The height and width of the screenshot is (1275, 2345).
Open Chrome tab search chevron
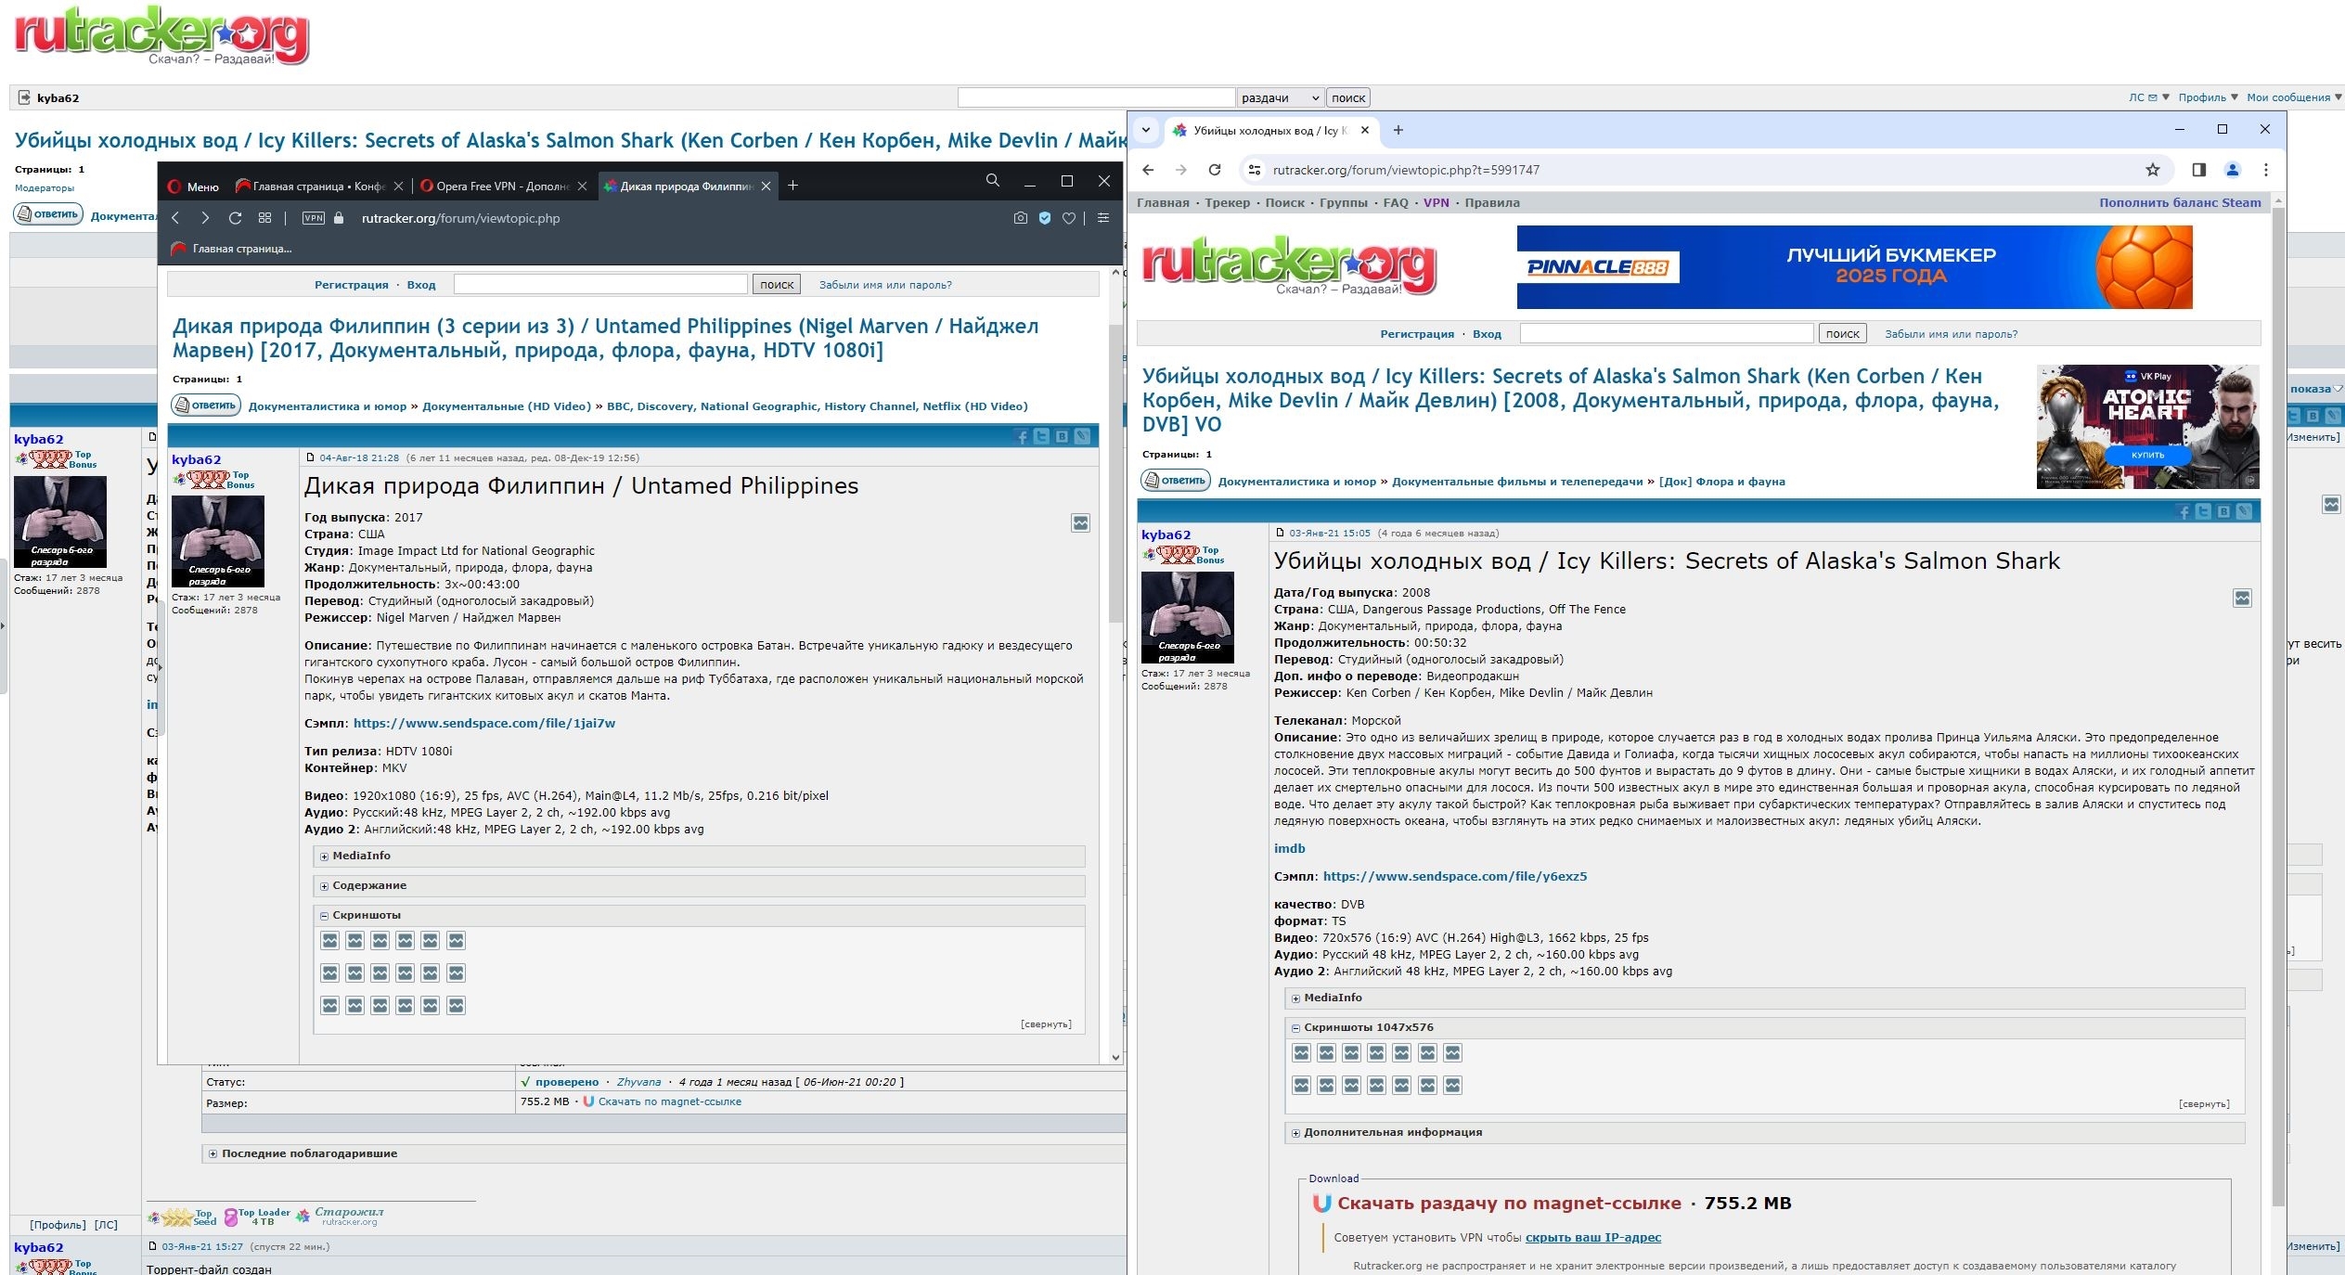coord(1146,131)
